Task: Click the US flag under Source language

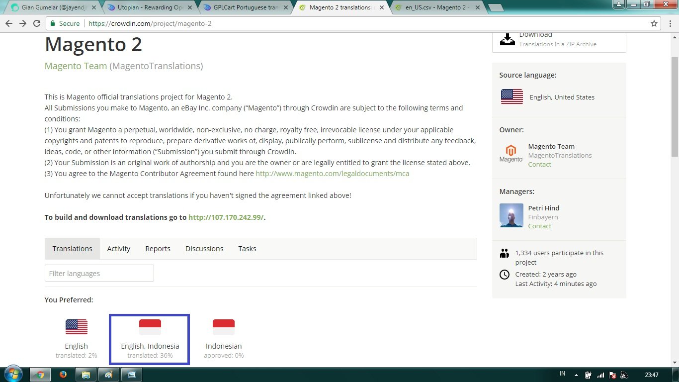Action: 511,96
